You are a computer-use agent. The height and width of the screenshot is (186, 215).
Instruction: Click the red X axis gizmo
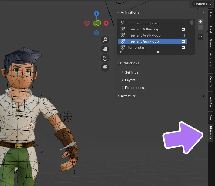click(106, 23)
